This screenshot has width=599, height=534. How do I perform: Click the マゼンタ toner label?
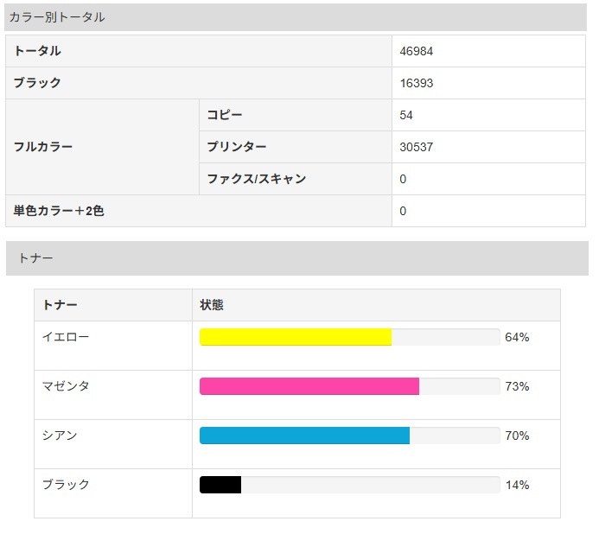click(66, 386)
